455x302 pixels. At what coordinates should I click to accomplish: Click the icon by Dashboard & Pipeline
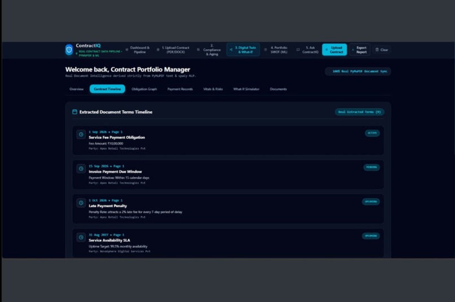[127, 50]
